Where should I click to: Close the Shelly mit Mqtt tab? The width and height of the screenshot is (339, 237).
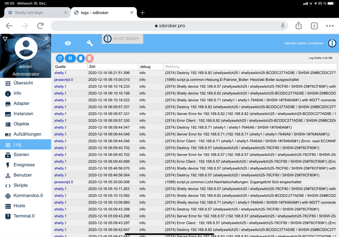click(x=66, y=13)
